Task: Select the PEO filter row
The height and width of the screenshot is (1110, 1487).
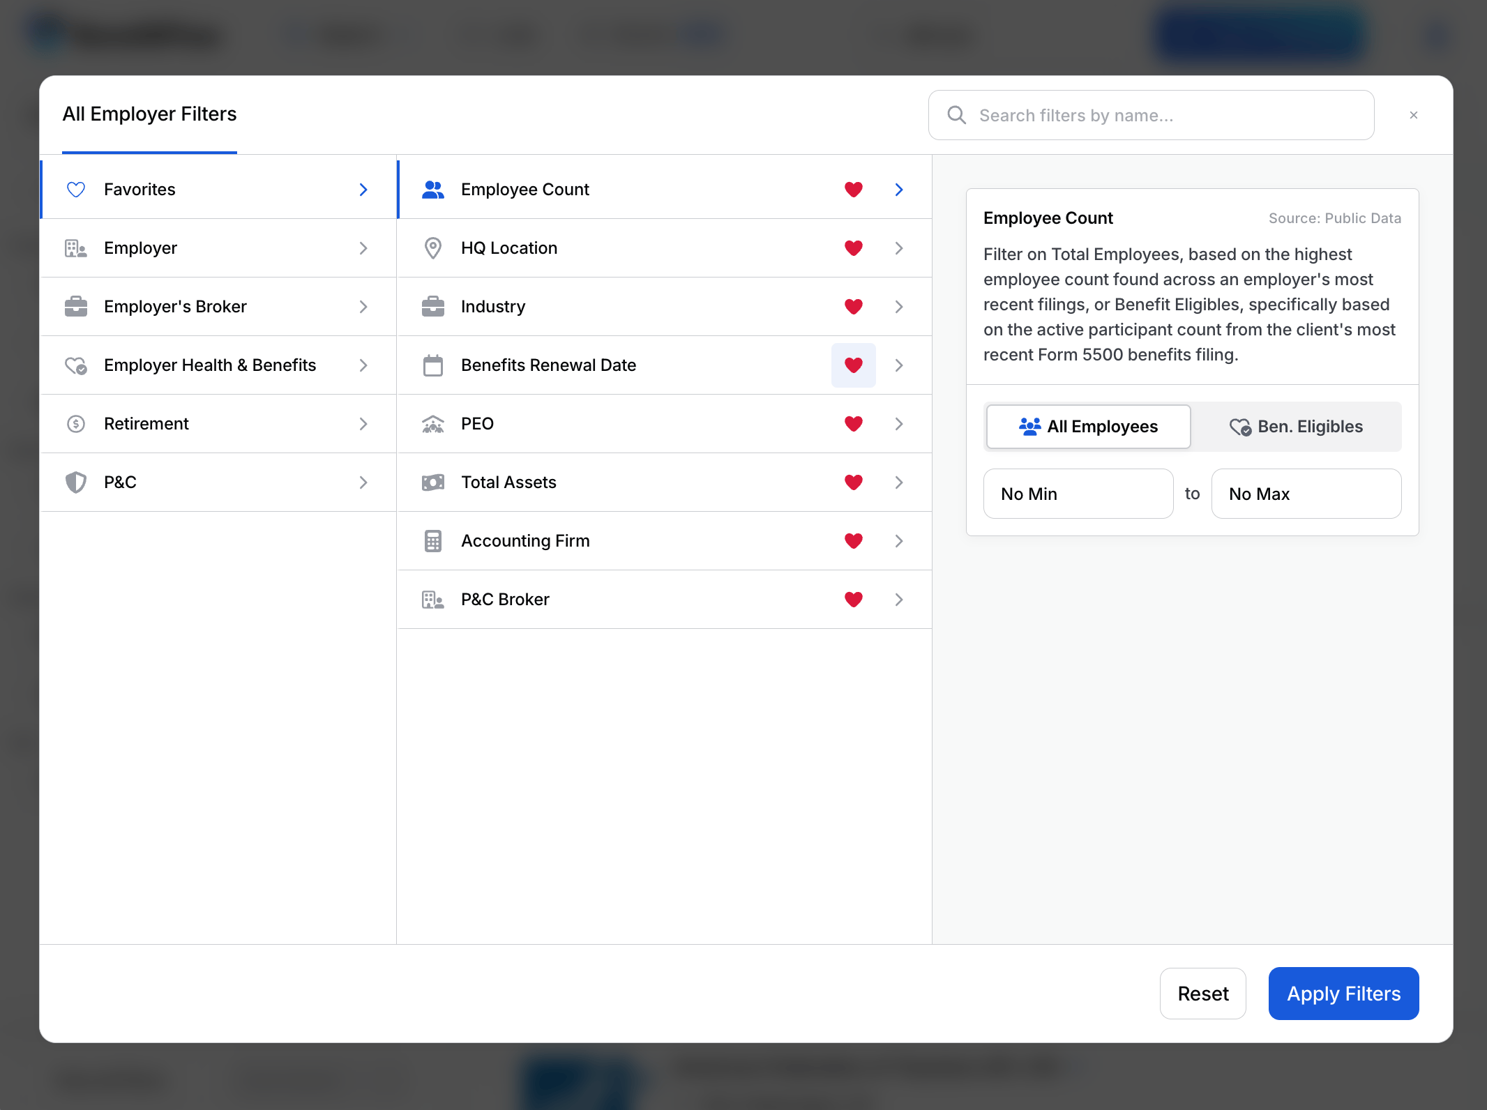Action: point(665,424)
